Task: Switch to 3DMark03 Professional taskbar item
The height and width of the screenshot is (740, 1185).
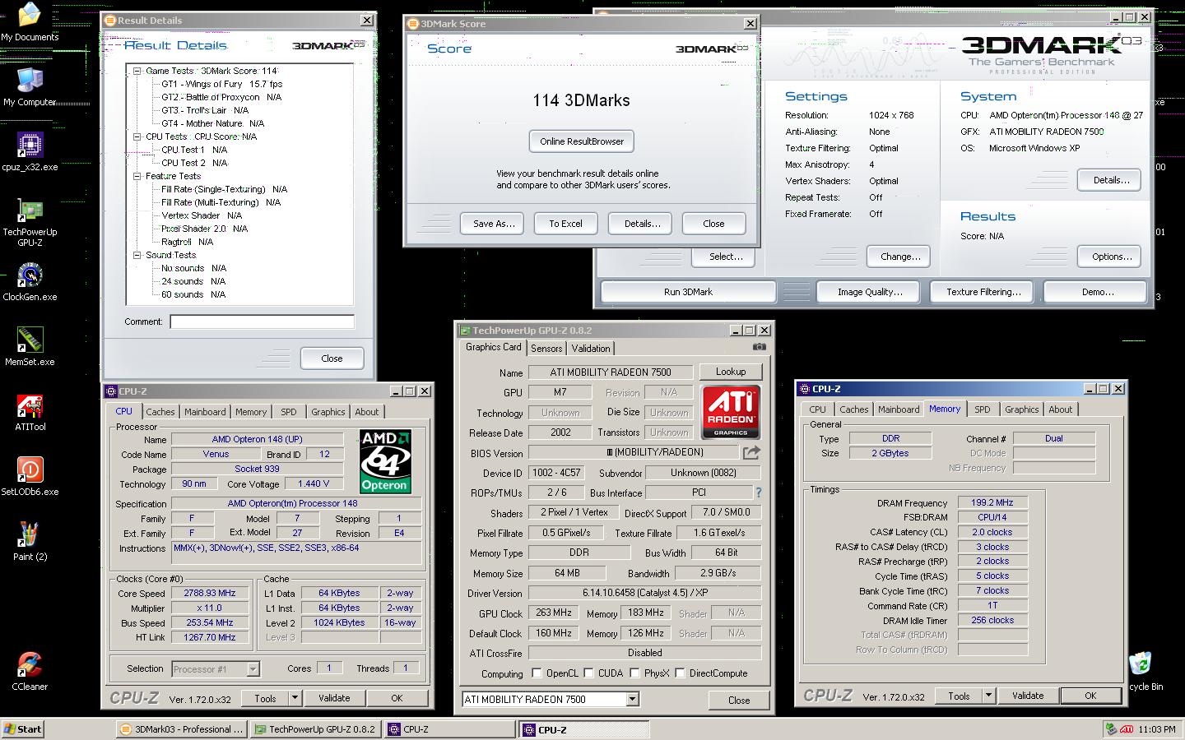Action: 181,729
